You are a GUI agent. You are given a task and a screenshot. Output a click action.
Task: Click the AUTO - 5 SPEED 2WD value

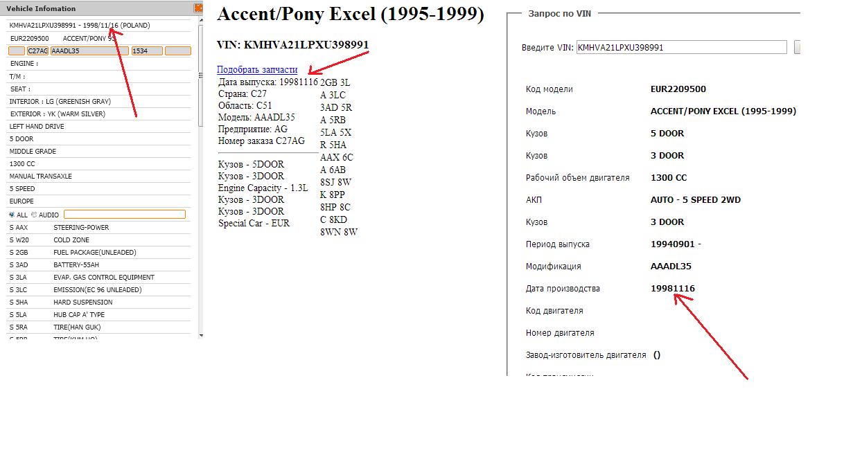coord(696,200)
